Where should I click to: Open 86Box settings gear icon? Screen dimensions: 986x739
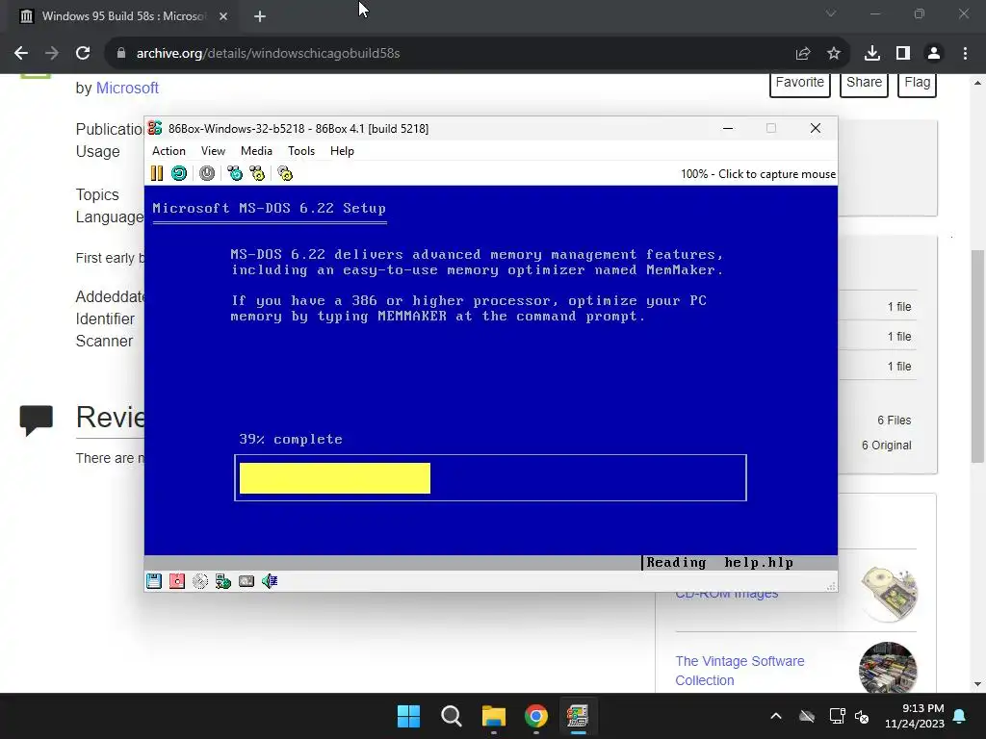[x=285, y=173]
